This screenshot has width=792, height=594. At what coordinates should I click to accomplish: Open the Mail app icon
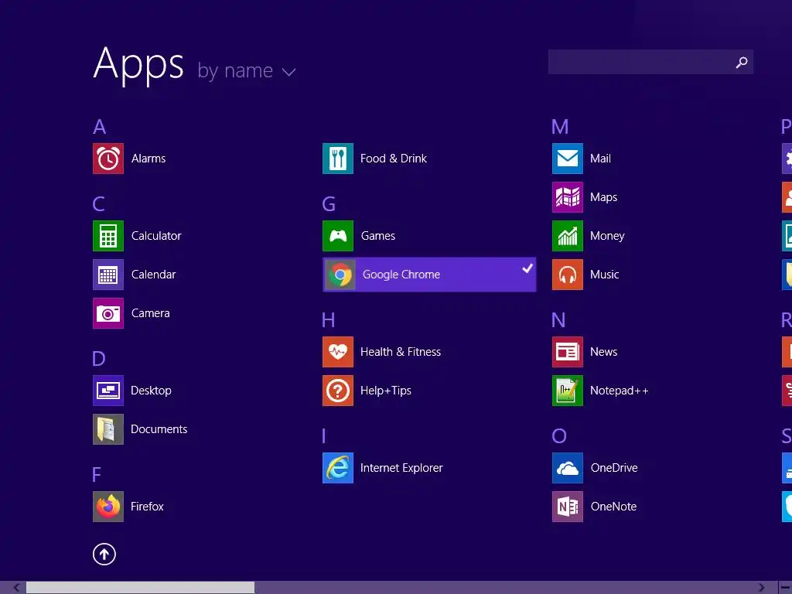tap(568, 159)
